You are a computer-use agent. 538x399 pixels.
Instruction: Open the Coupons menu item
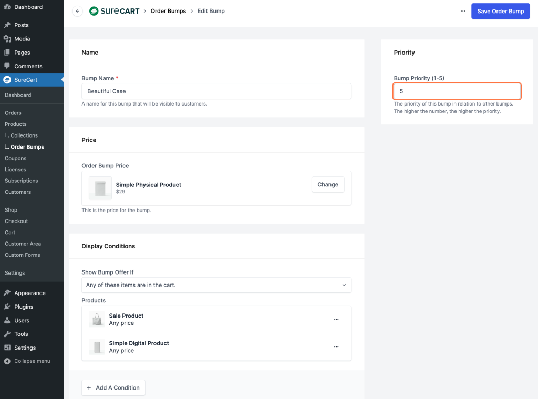tap(16, 158)
